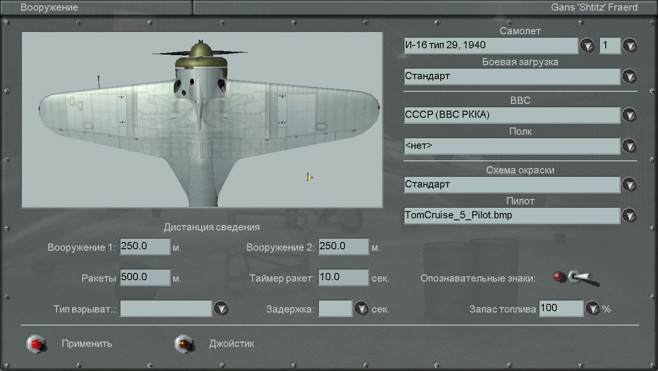Click the Опознавательные знаки label
The width and height of the screenshot is (658, 371).
click(x=478, y=278)
